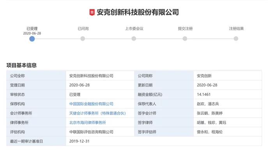Open the 北京市海问律师事务所 link
This screenshot has width=269, height=150.
pos(87,123)
